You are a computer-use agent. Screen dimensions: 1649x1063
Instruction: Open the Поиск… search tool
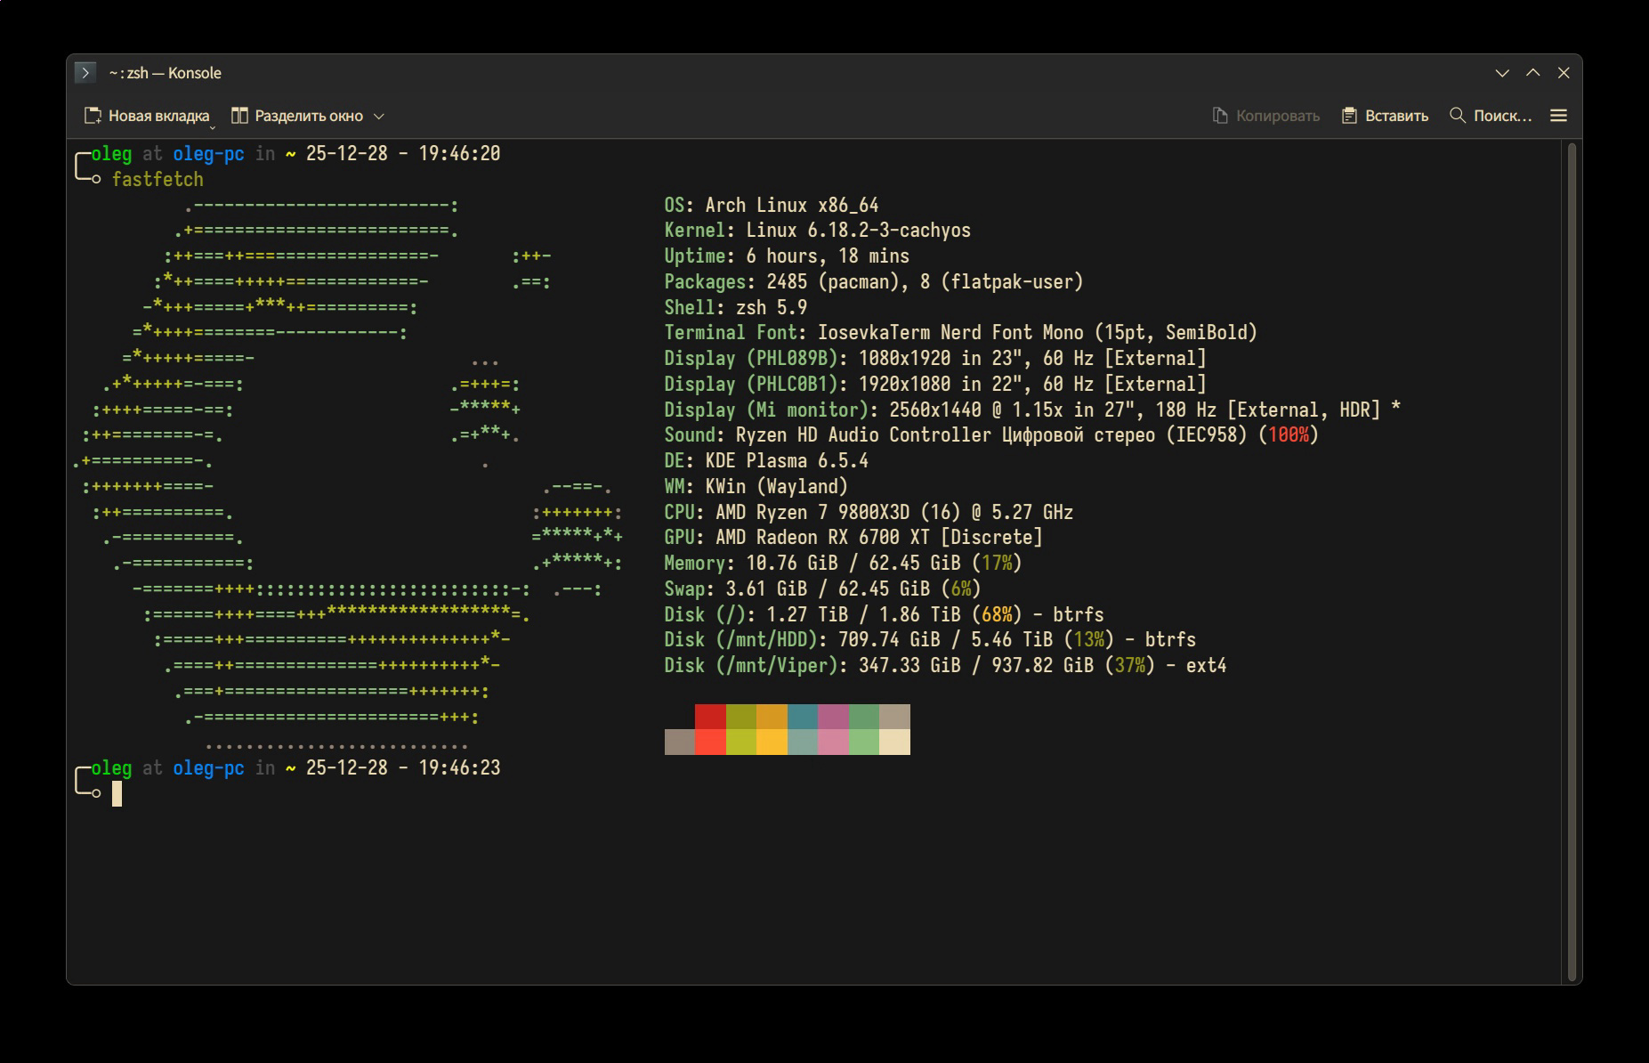1491,116
